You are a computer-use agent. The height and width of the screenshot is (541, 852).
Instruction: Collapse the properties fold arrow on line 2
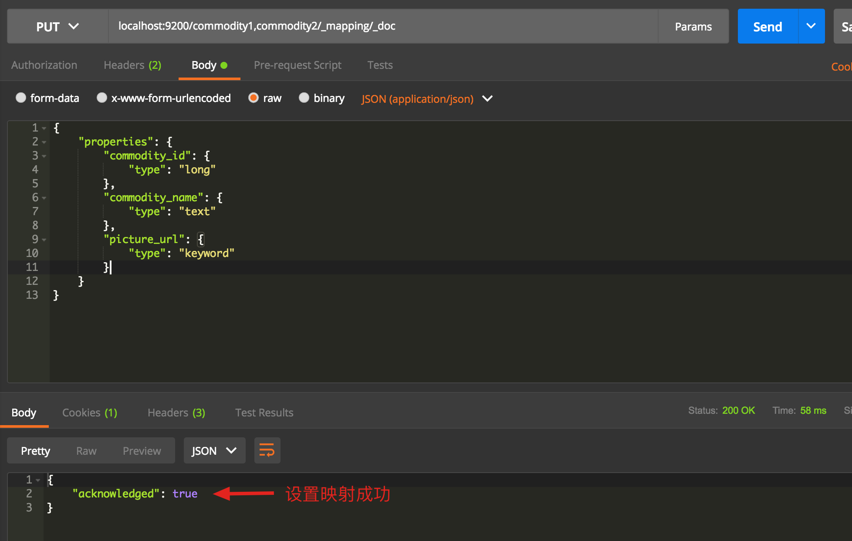click(x=44, y=142)
